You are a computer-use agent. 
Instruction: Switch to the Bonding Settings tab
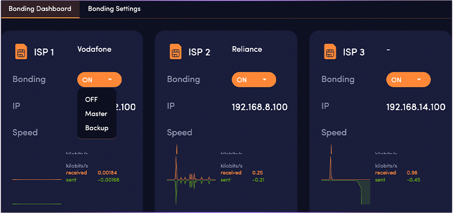114,9
